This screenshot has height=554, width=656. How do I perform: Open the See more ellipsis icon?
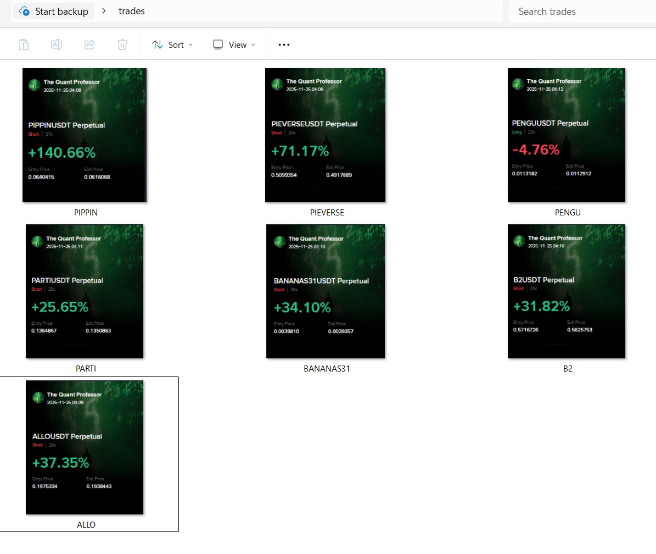coord(283,45)
